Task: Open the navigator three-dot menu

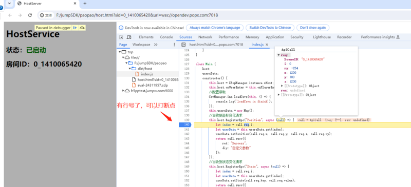Action: pyautogui.click(x=175, y=45)
